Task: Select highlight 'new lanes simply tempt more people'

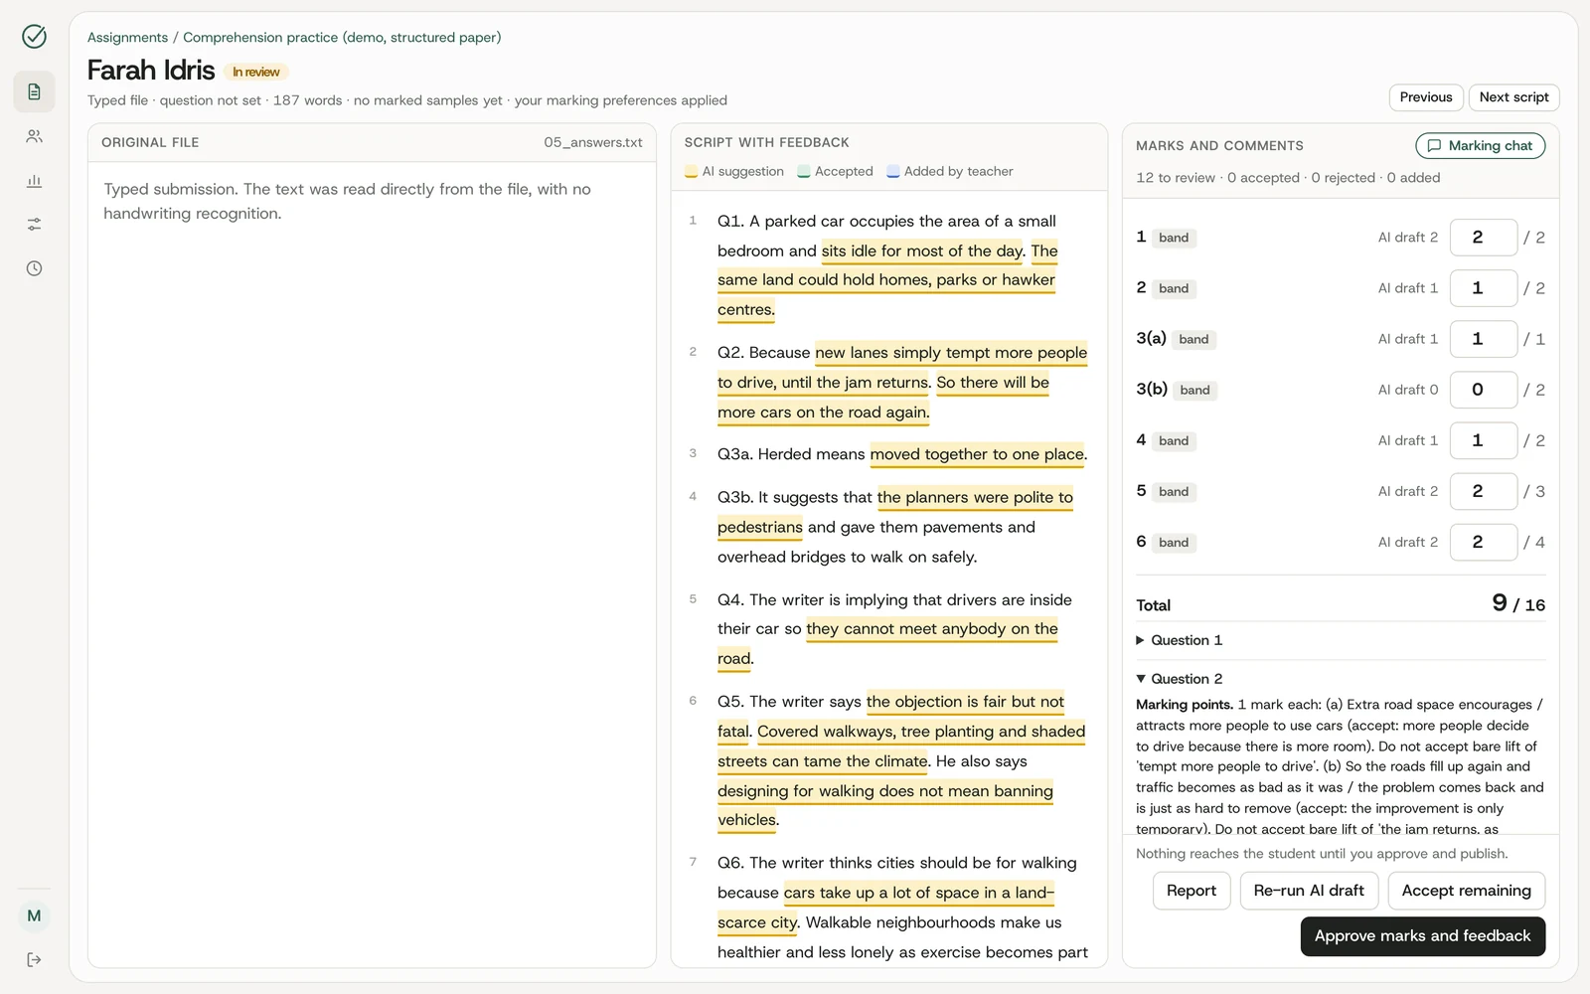Action: pos(951,353)
